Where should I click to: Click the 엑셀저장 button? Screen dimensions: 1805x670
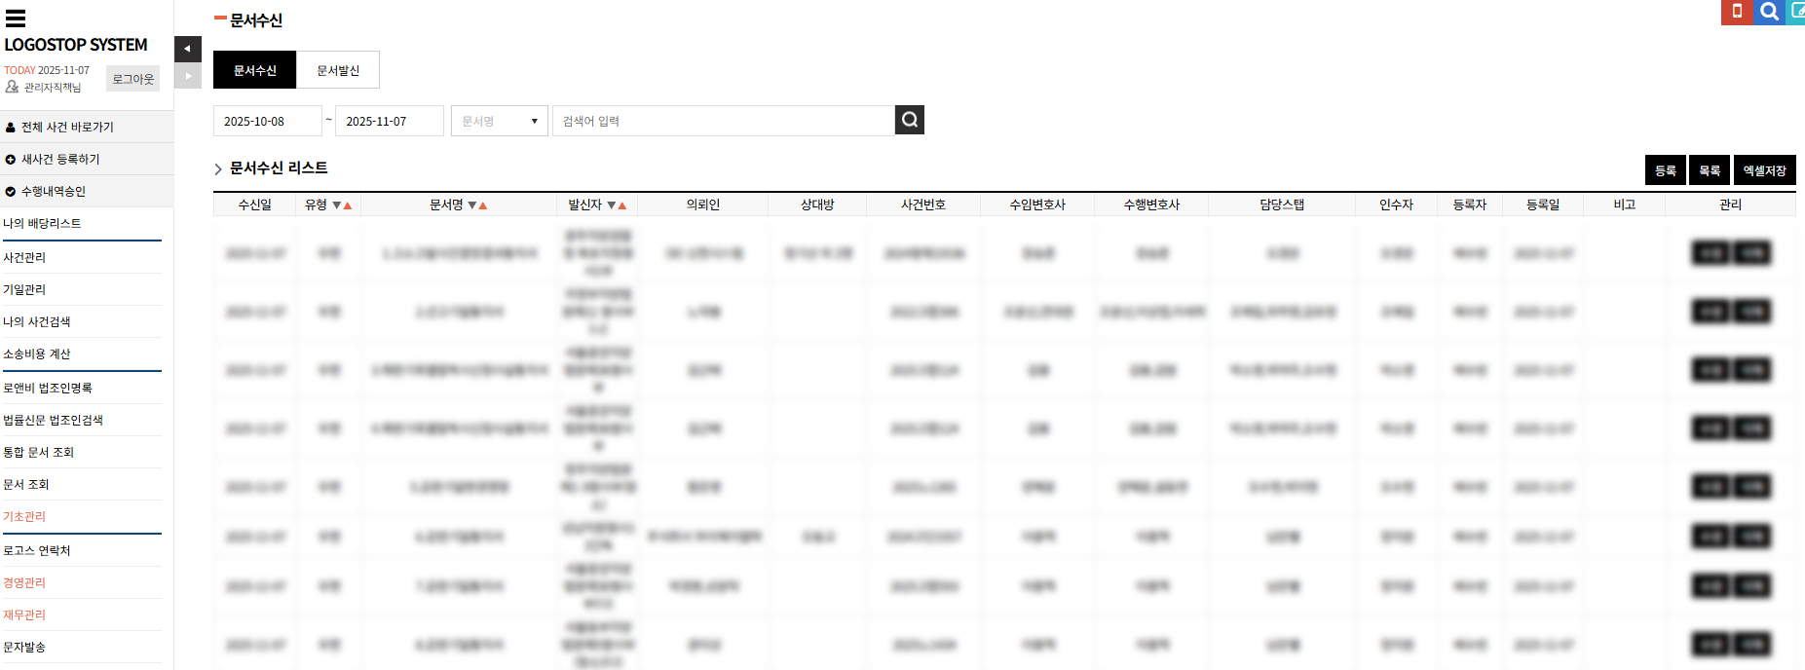(1764, 170)
